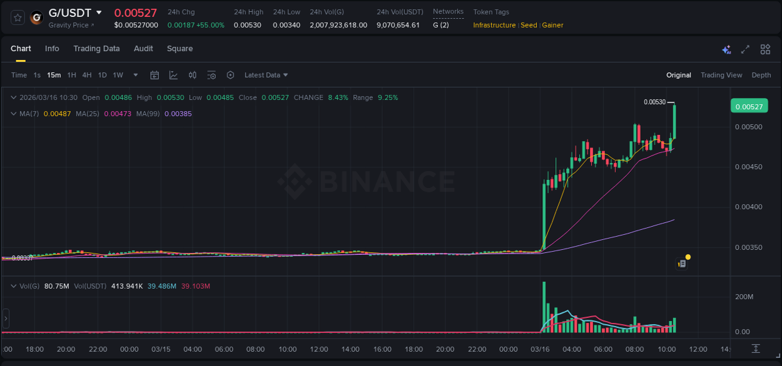Open the jump-to-date calendar icon

click(x=155, y=75)
